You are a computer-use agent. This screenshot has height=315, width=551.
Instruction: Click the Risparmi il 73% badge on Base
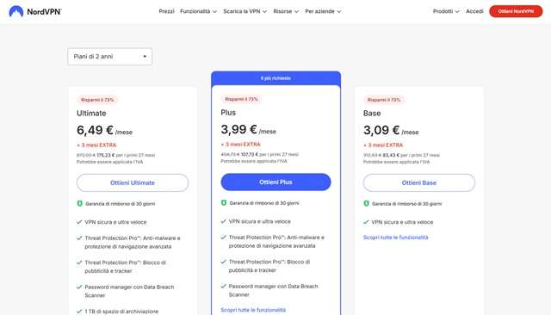coord(384,100)
